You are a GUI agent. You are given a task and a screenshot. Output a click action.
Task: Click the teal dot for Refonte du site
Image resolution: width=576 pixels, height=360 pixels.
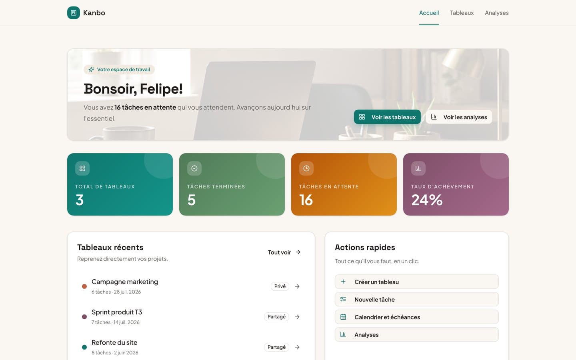pos(84,347)
